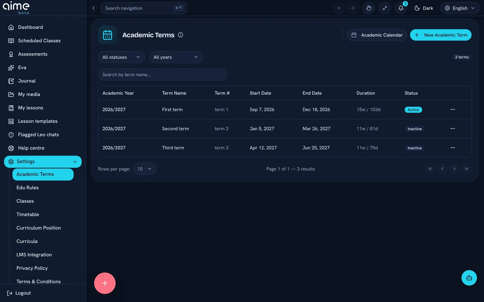This screenshot has width=484, height=302.
Task: Open row actions menu for Second term
Action: tap(453, 129)
